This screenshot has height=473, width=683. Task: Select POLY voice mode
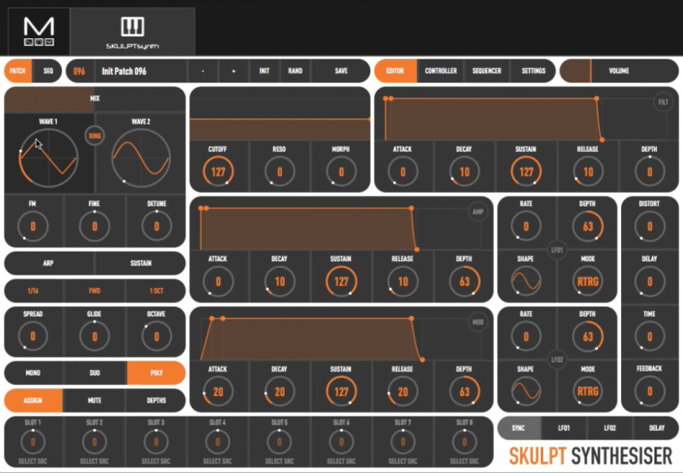pyautogui.click(x=156, y=373)
